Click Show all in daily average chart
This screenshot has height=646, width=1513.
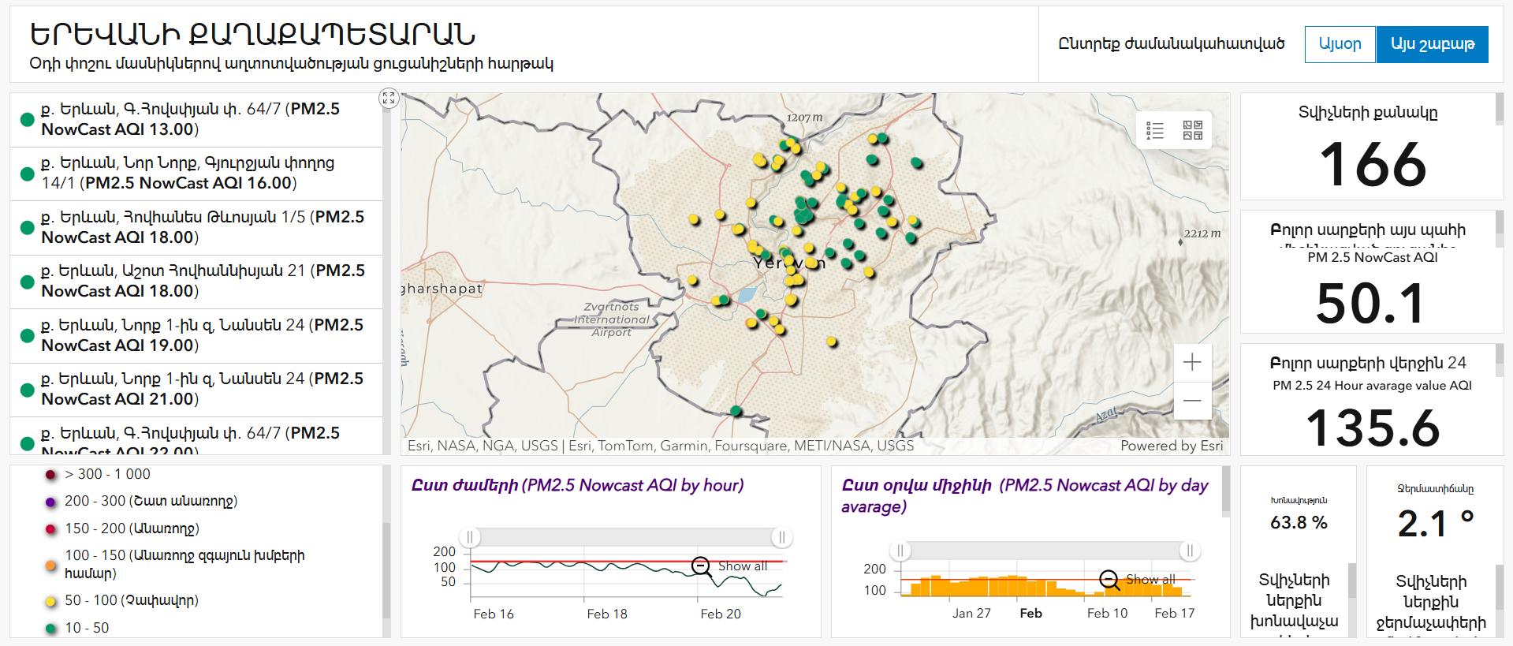[x=1150, y=580]
